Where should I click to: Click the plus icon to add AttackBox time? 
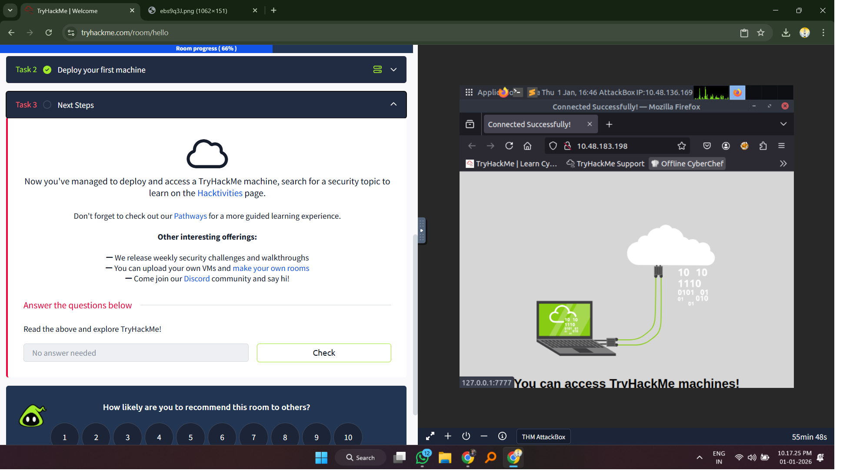448,436
